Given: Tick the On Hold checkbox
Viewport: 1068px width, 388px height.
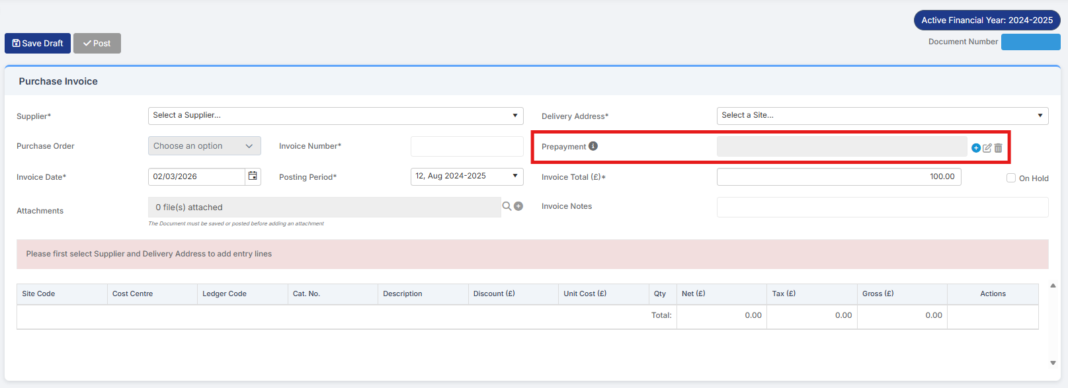Looking at the screenshot, I should click(1011, 178).
